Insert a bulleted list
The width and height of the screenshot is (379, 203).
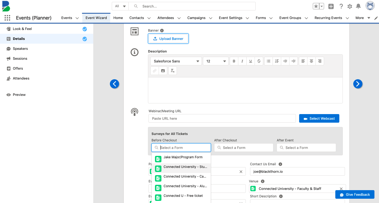coord(269,61)
